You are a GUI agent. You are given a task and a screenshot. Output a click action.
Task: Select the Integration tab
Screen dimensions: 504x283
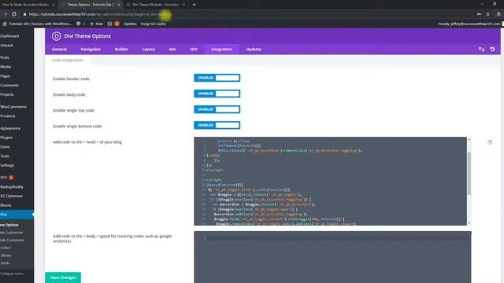click(x=222, y=50)
